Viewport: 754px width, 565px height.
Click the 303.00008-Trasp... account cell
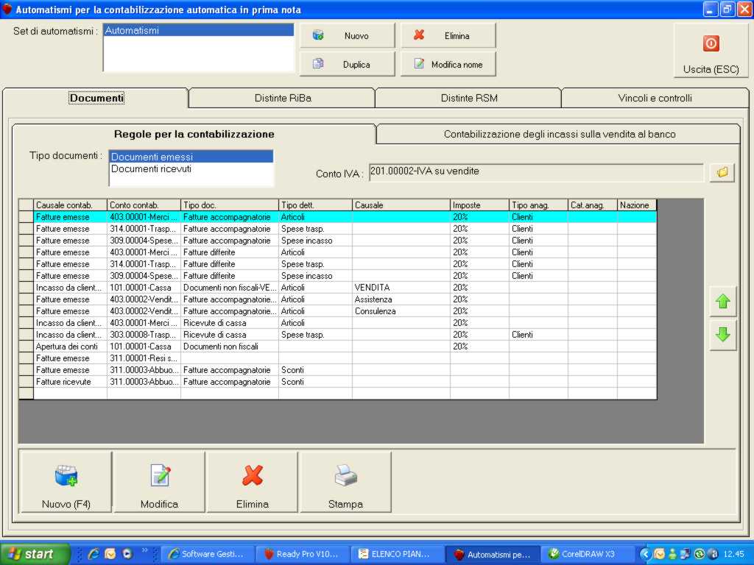pos(144,335)
